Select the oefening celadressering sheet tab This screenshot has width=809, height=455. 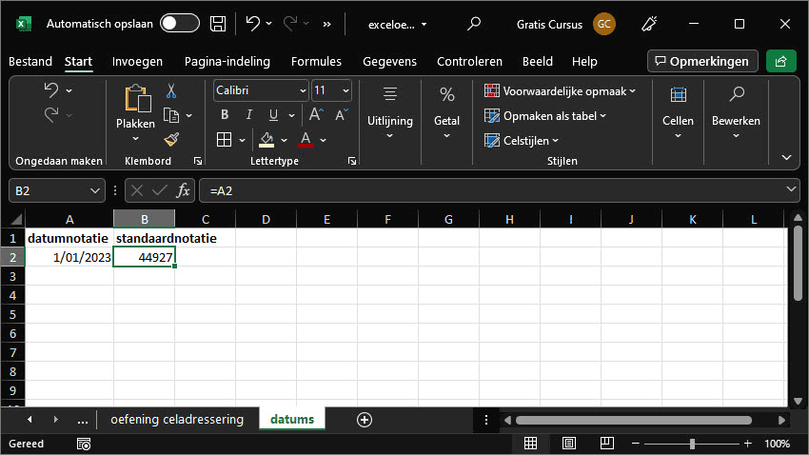(x=177, y=420)
